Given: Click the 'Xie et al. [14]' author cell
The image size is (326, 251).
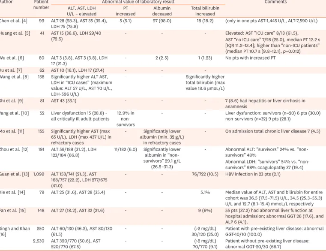Looking at the screenshot, I should pyautogui.click(x=12, y=192).
